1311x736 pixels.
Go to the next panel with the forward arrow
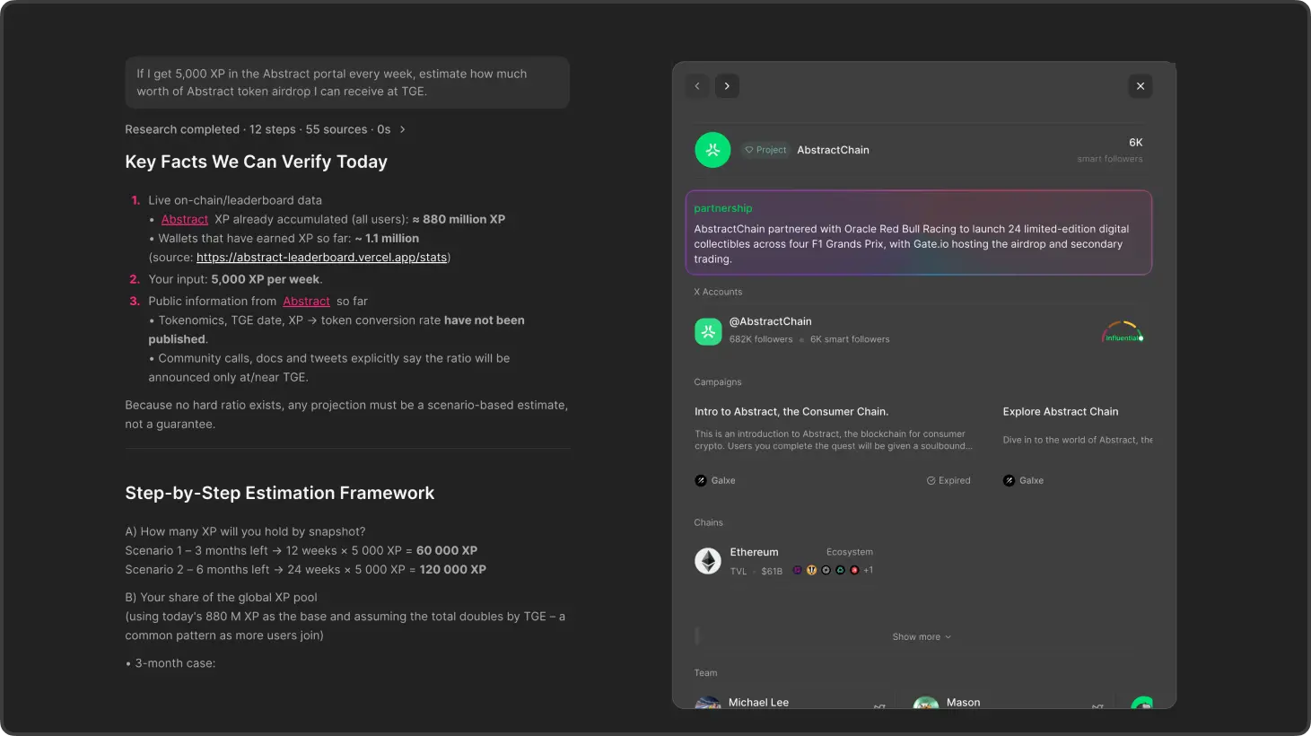point(727,86)
